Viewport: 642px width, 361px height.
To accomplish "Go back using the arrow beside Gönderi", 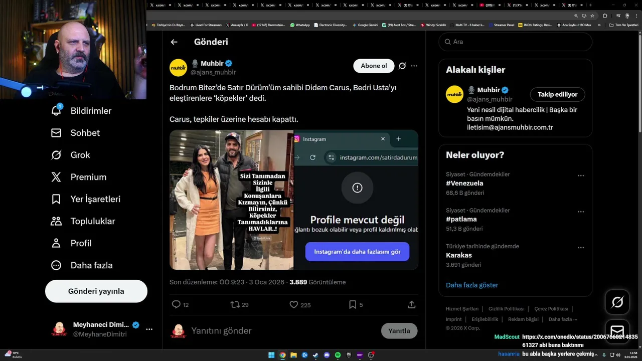I will 174,42.
